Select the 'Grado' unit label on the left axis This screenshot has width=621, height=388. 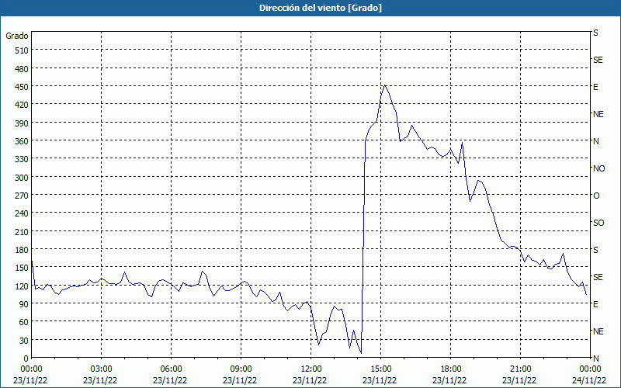coord(17,36)
